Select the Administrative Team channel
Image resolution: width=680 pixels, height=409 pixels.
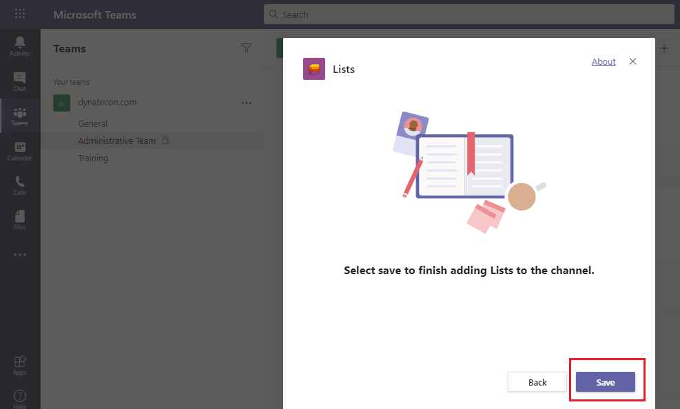click(116, 140)
